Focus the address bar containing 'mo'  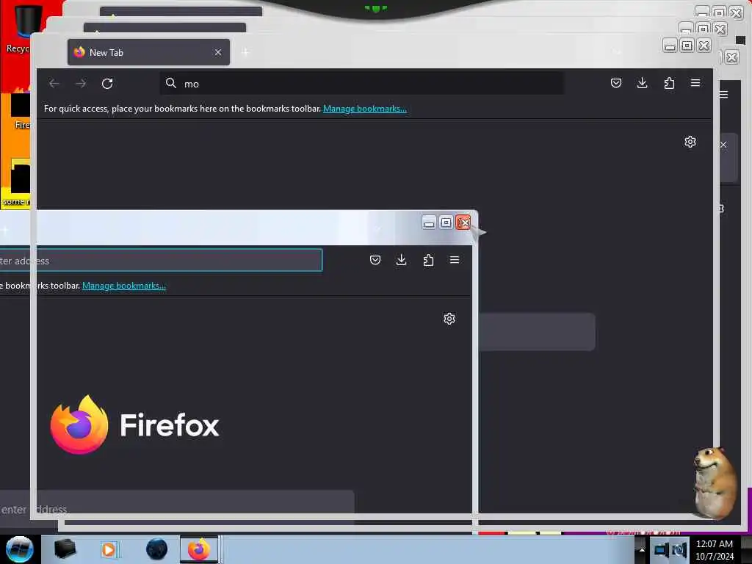361,84
